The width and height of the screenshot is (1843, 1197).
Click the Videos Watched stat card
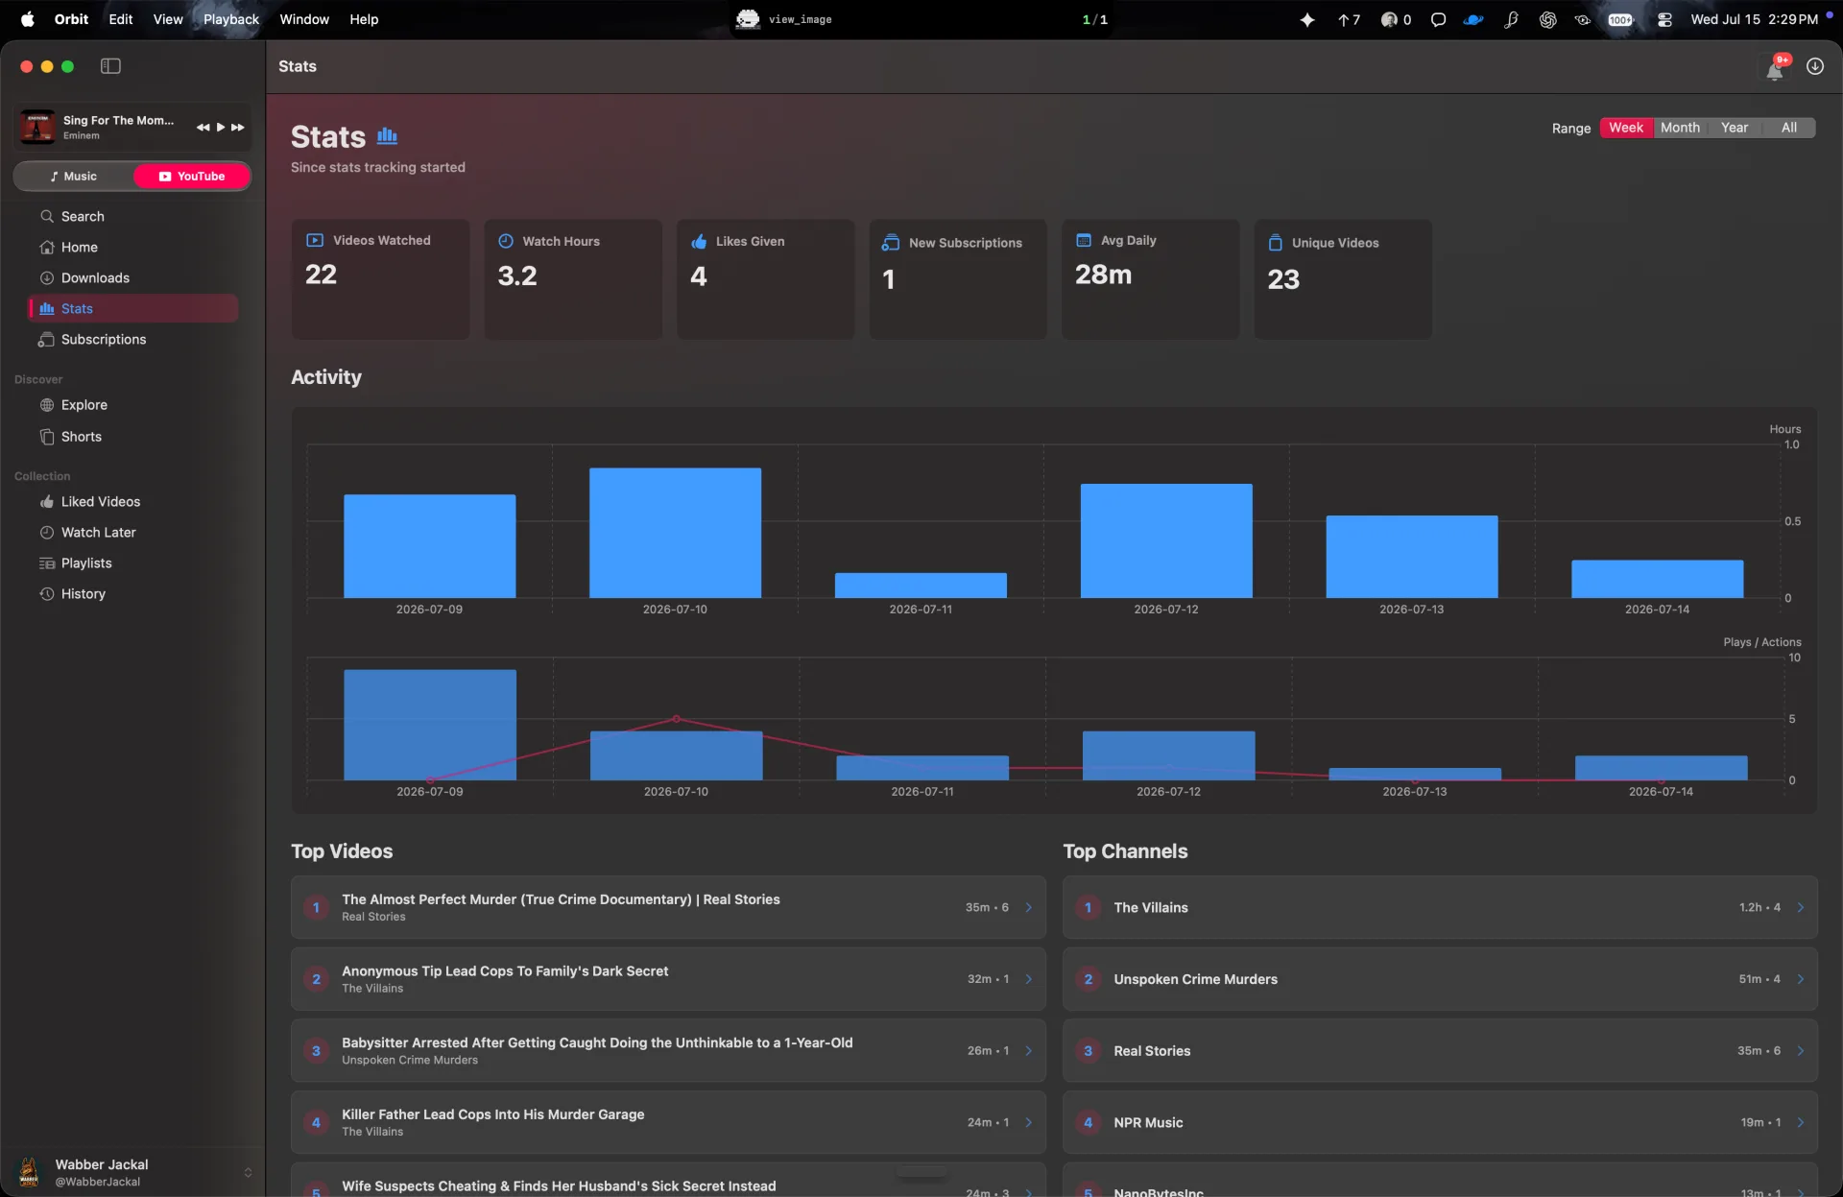pyautogui.click(x=381, y=279)
